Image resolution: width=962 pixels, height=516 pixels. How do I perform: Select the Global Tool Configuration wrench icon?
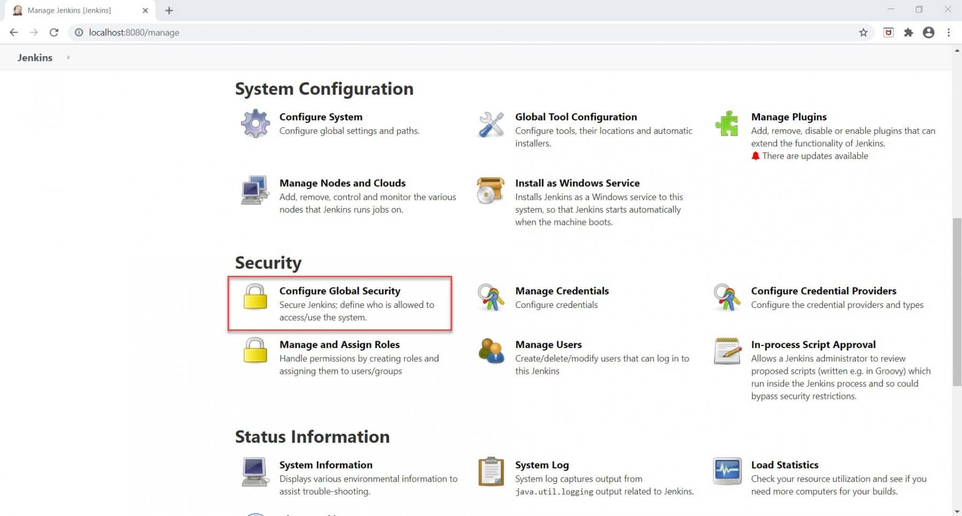tap(490, 126)
